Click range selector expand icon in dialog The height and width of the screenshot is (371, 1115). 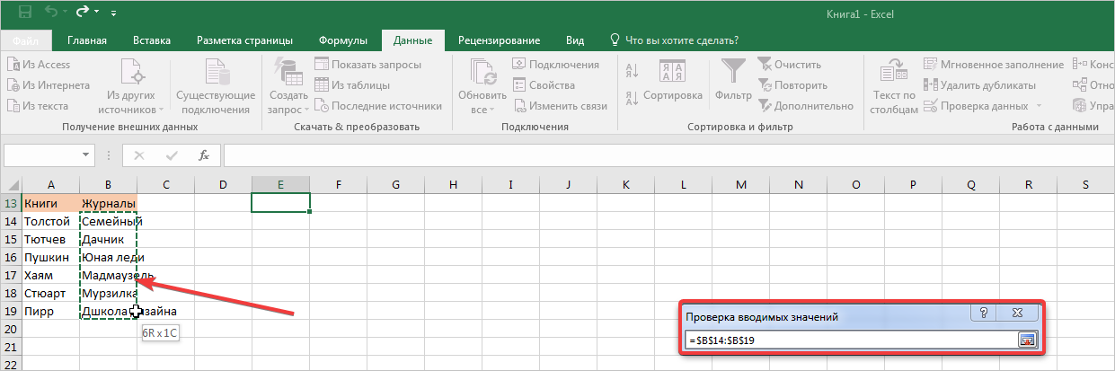(1027, 340)
